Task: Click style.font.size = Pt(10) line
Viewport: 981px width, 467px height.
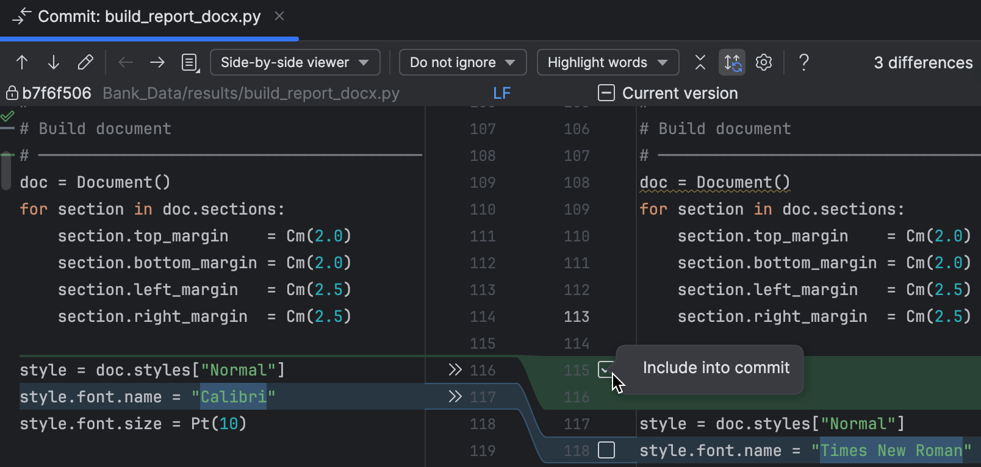Action: 133,424
